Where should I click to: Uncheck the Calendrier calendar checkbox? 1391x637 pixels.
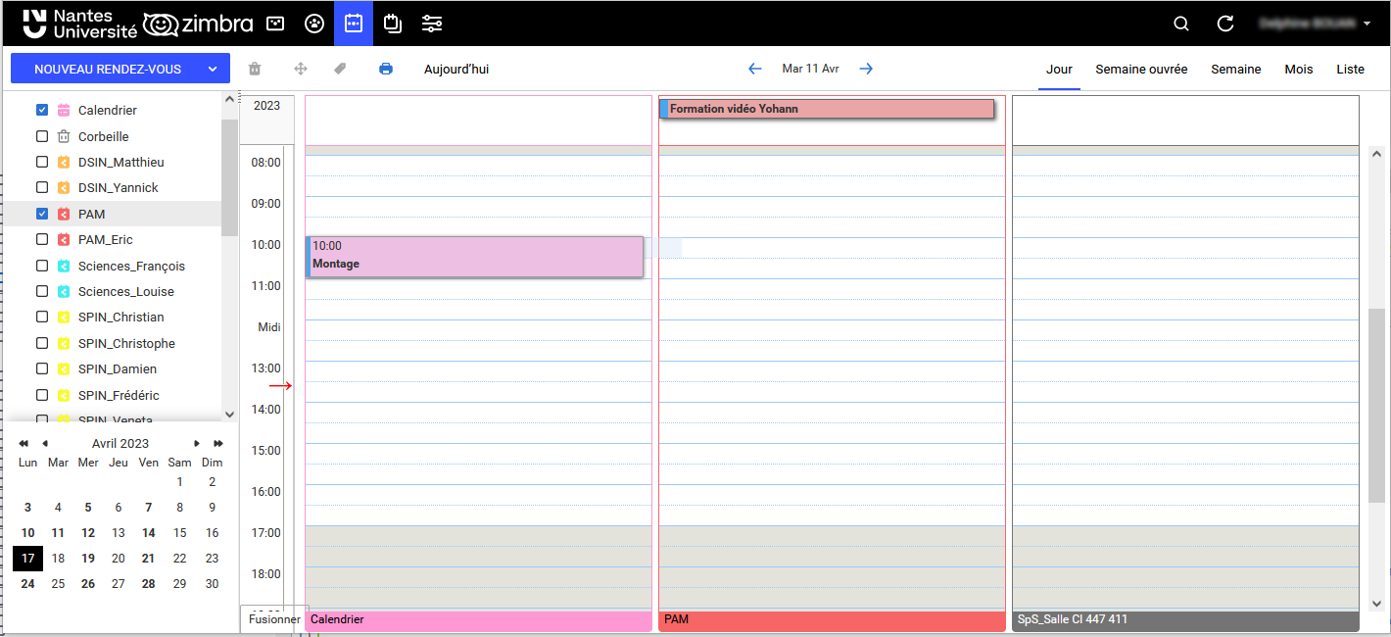click(x=40, y=110)
